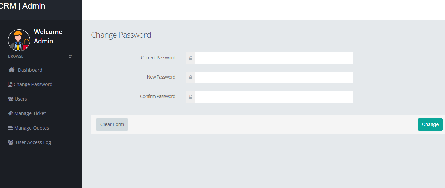Viewport: 445px width, 188px height.
Task: Open the Admin avatar picture
Action: (19, 40)
